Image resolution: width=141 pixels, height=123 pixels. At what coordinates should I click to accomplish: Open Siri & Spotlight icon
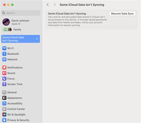(x=4, y=114)
